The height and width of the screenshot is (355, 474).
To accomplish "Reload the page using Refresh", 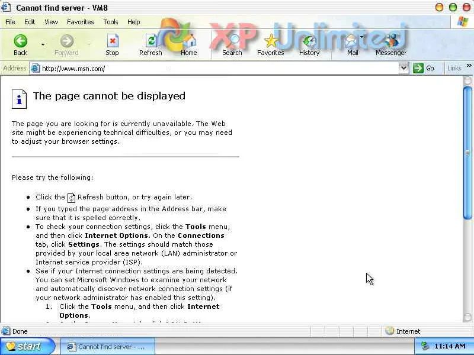I will (x=150, y=45).
